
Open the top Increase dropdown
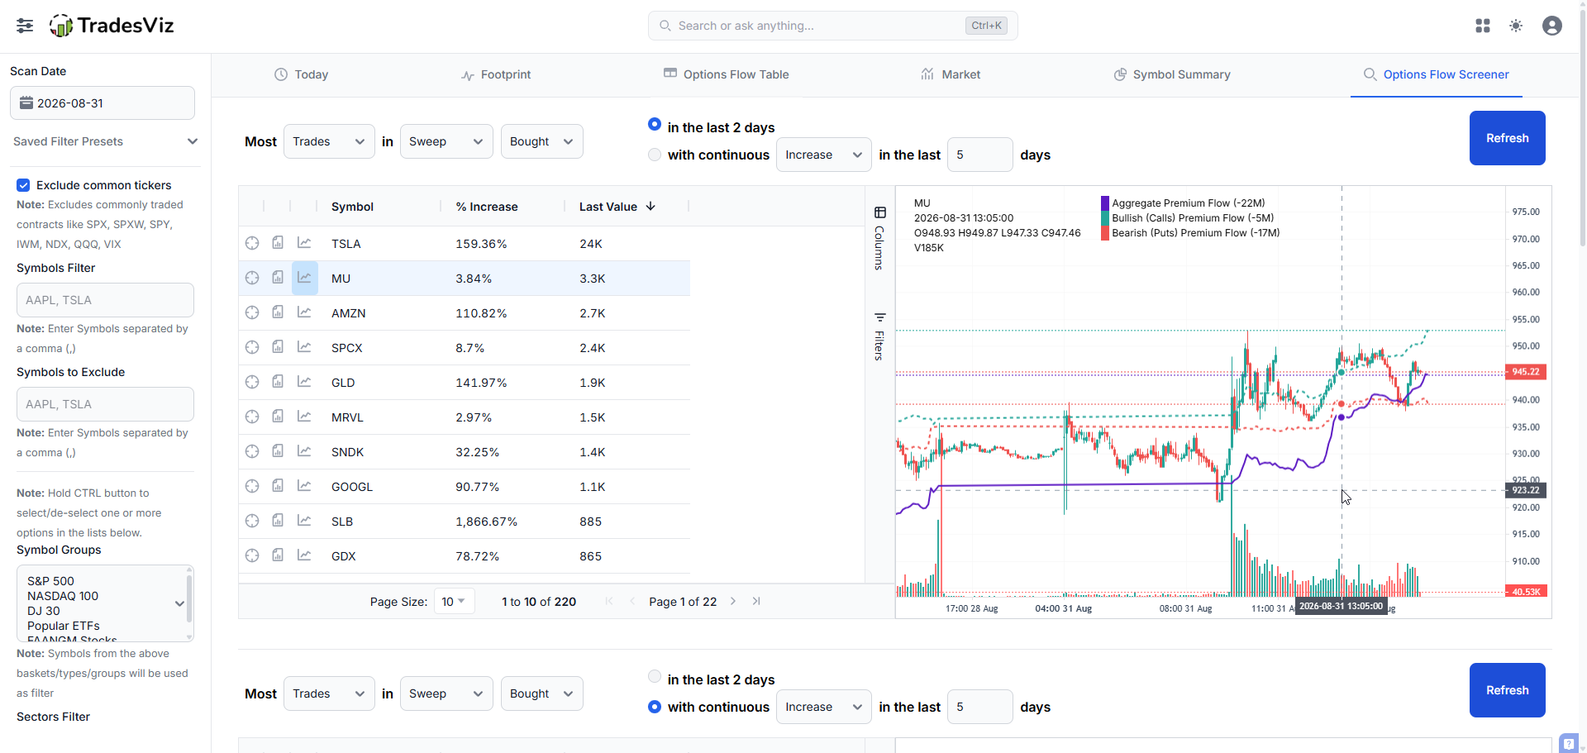(x=823, y=155)
